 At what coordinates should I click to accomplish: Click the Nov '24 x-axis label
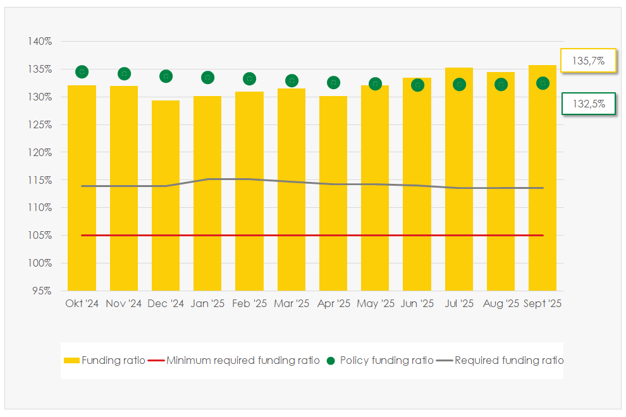coord(124,304)
